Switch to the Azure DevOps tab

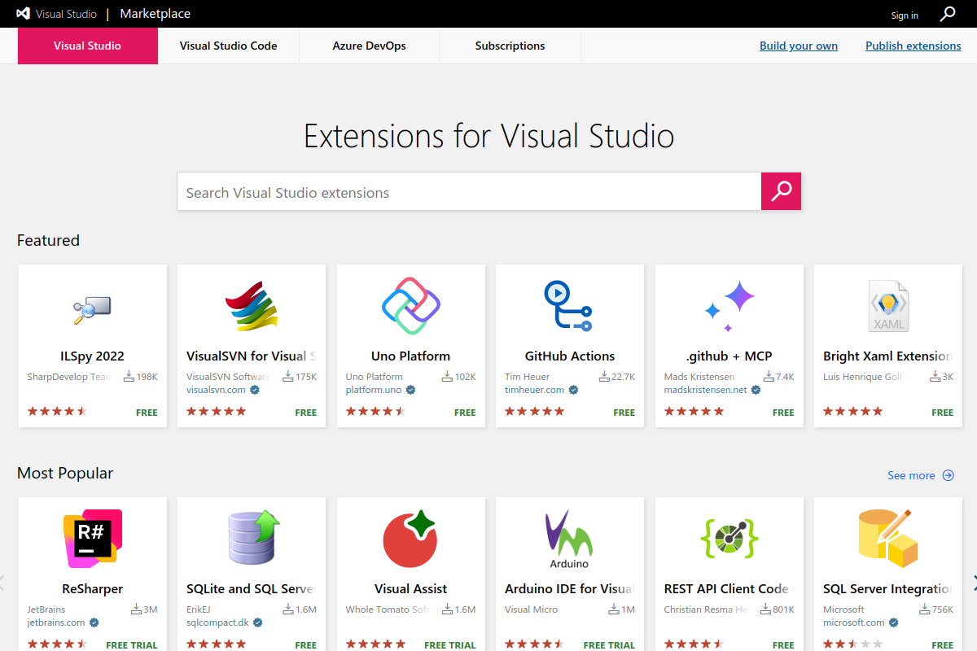pyautogui.click(x=370, y=46)
